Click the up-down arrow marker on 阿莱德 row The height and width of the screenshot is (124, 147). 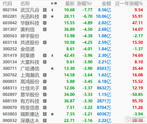point(52,56)
